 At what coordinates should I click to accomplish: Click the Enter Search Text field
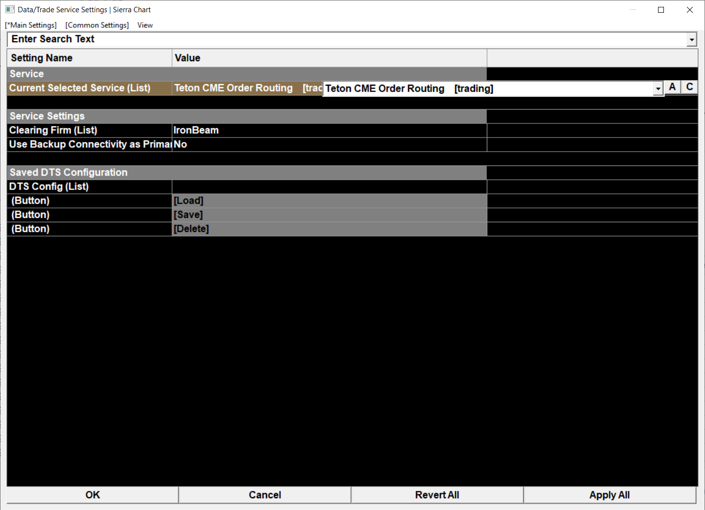point(347,39)
